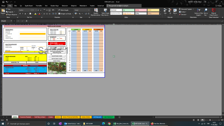Viewport: 224px width, 126px height.
Task: Click Otomatik Toplam autosum
Action: click(x=185, y=9)
